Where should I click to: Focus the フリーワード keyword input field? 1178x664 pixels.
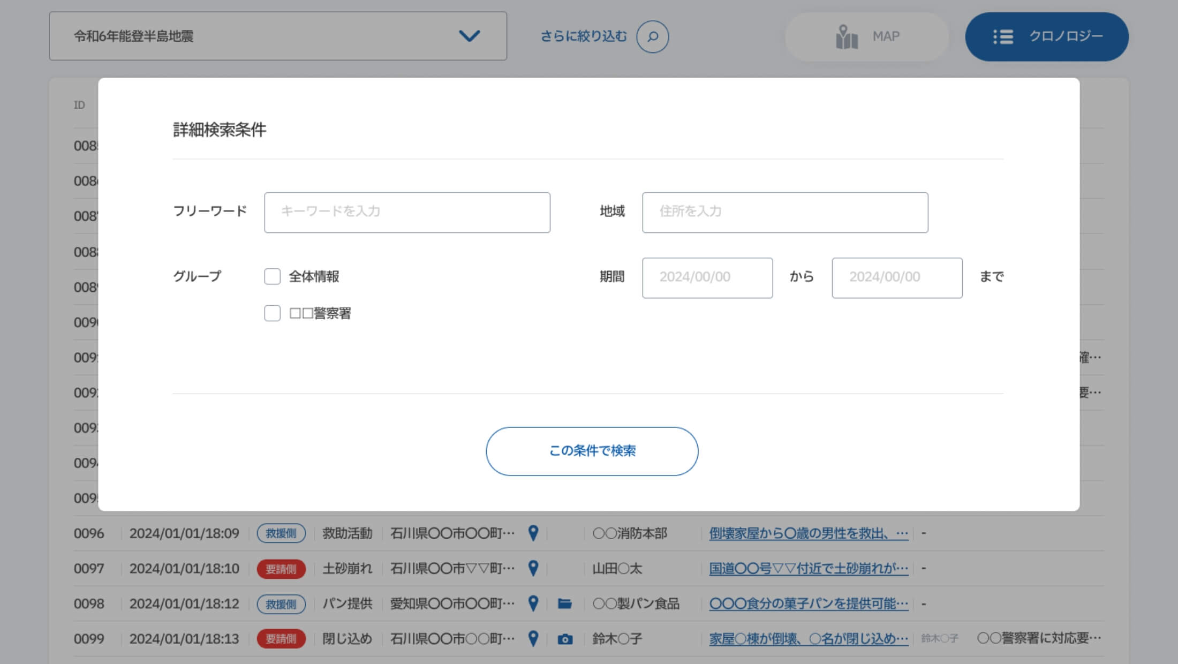click(x=407, y=212)
